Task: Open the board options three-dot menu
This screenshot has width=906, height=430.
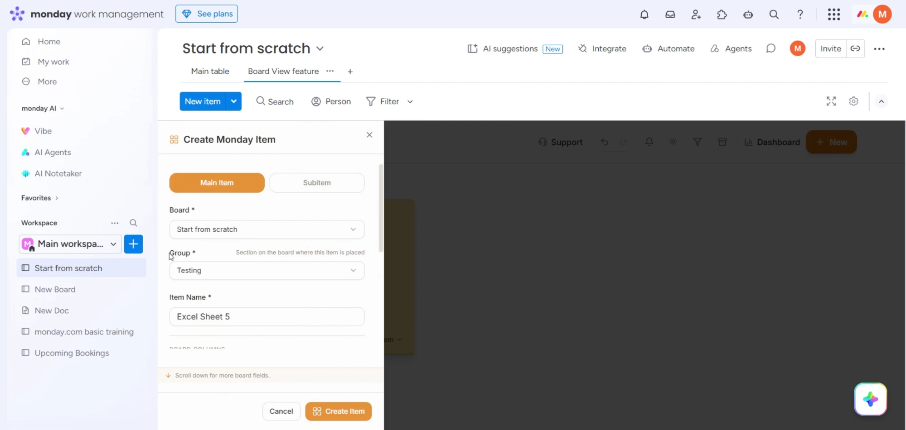Action: tap(879, 49)
